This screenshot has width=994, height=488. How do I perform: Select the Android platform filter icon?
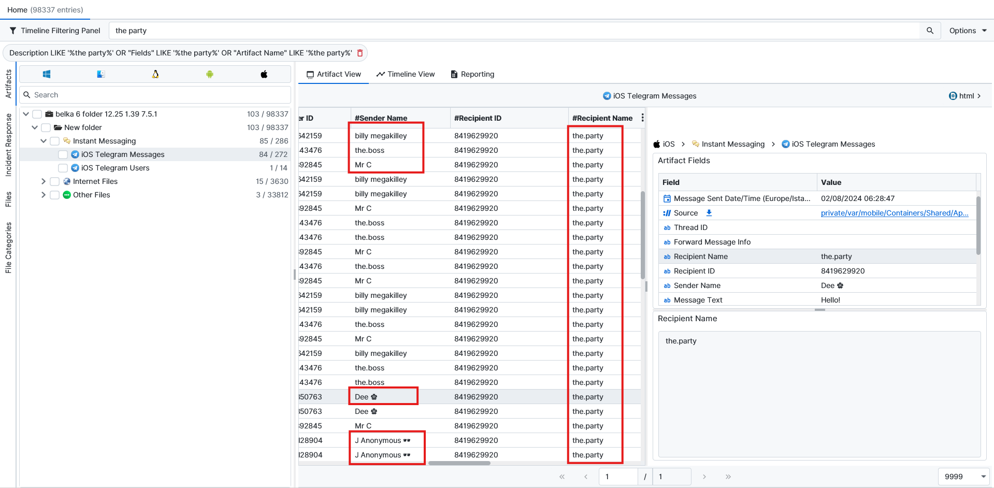click(x=210, y=74)
